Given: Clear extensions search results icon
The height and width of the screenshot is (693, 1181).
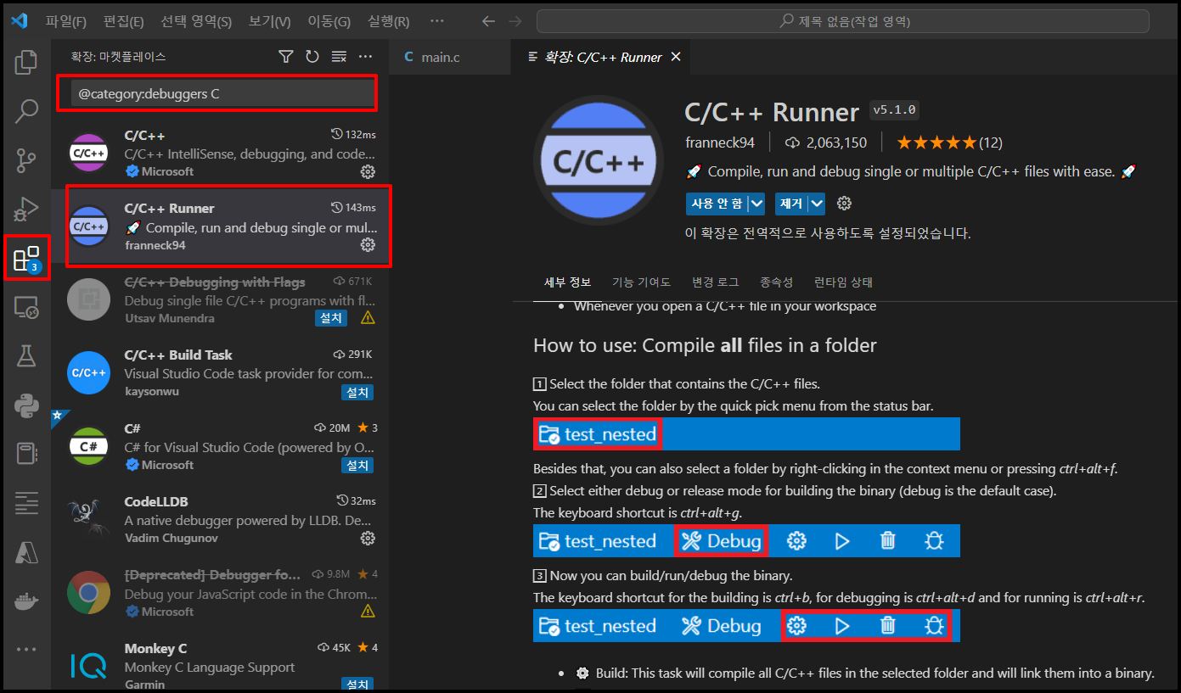Looking at the screenshot, I should (x=339, y=57).
